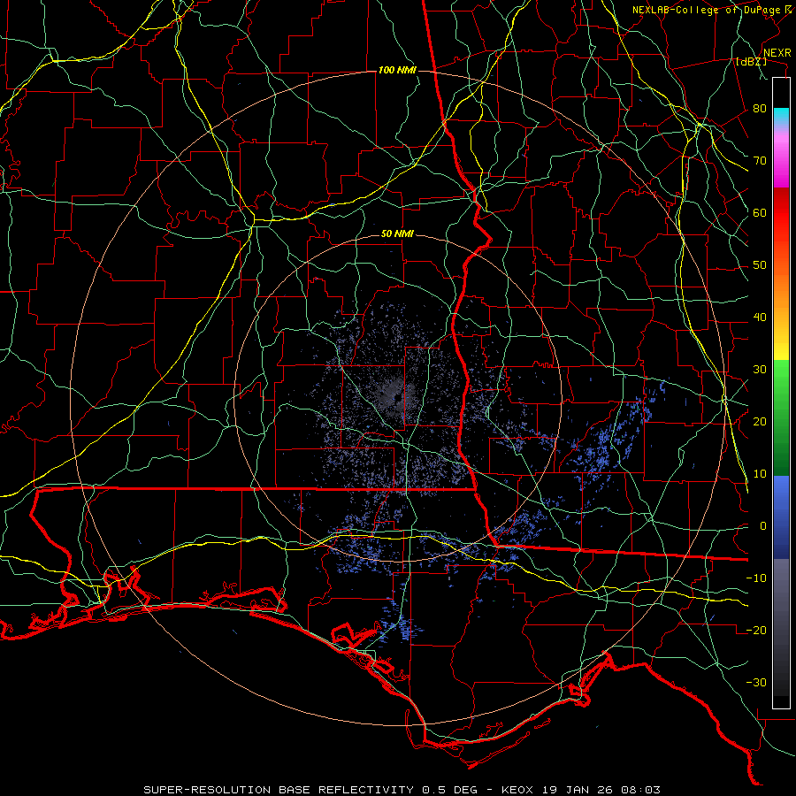Click the 50 dBZ scale value
Viewport: 796px width, 796px height.
(x=760, y=265)
